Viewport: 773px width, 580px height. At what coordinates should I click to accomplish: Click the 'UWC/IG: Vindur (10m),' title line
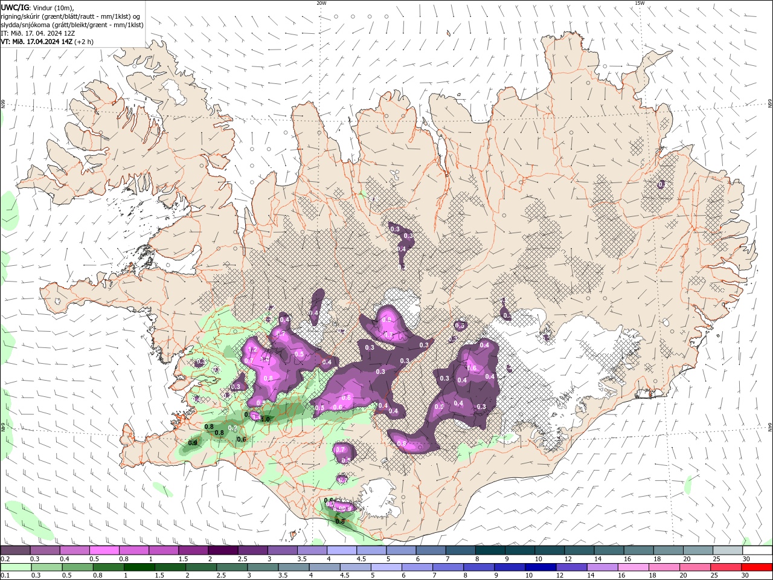(37, 7)
